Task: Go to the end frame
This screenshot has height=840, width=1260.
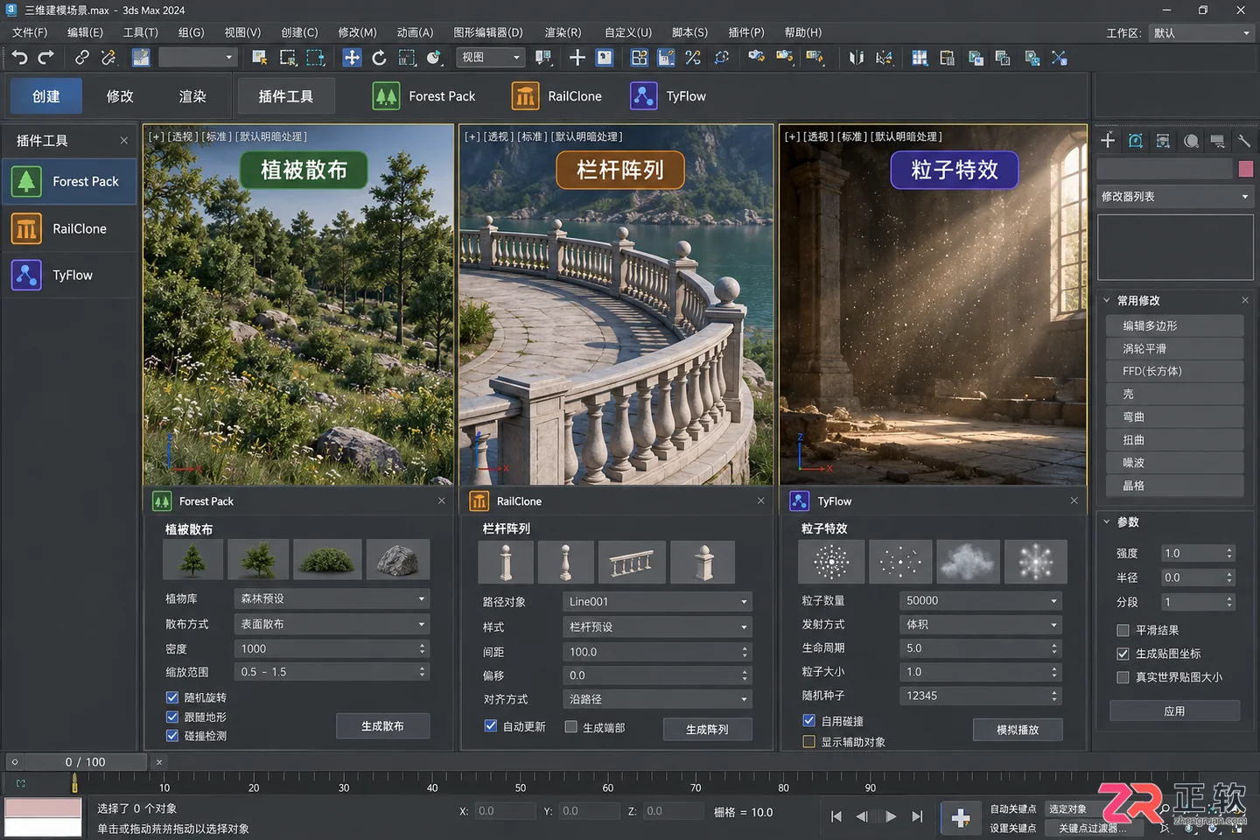Action: (x=917, y=816)
